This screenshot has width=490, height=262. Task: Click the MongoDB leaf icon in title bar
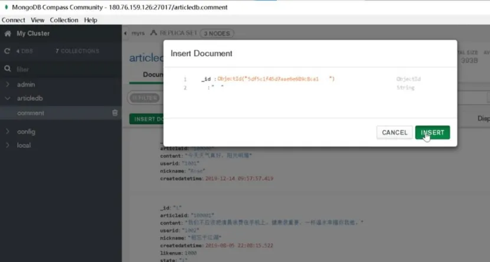pos(6,7)
